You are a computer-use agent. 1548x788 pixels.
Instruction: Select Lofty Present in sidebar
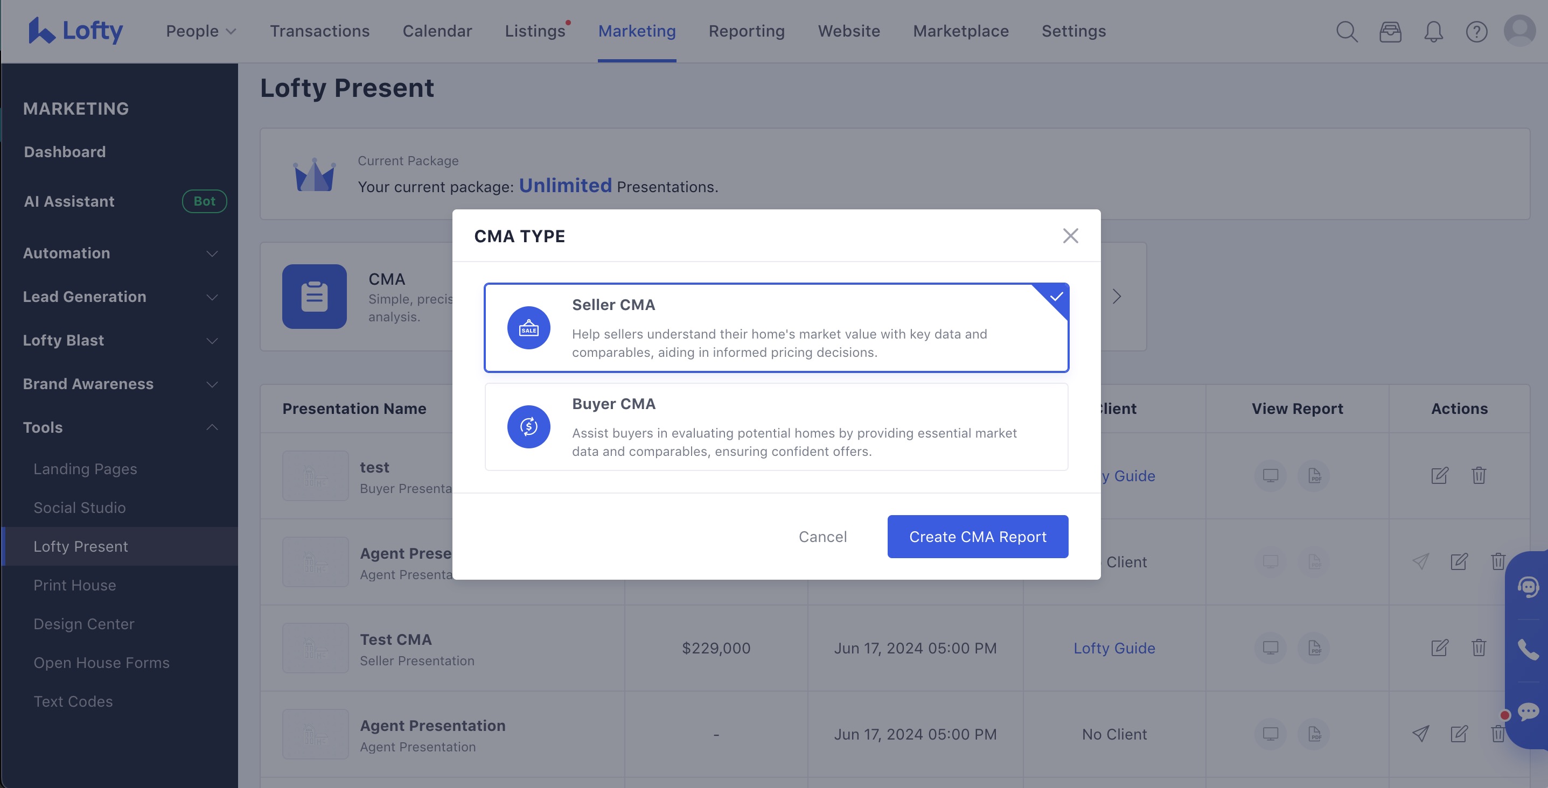pos(120,546)
